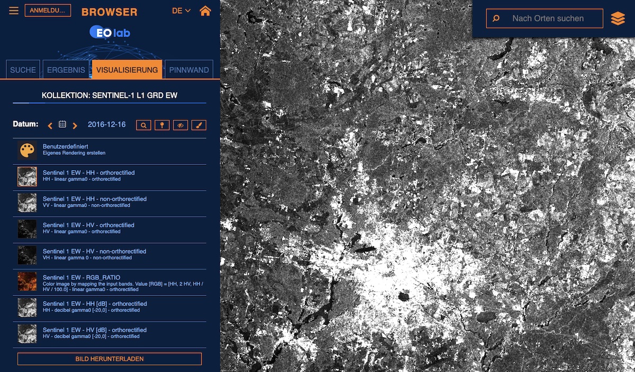The height and width of the screenshot is (372, 635).
Task: Click the BILD HERUNTERLADEN button
Action: tap(110, 359)
